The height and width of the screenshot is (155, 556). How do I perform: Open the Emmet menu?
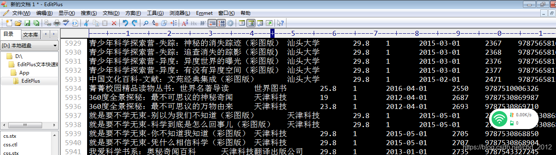[x=204, y=13]
